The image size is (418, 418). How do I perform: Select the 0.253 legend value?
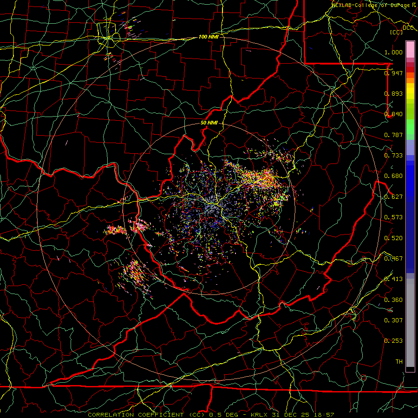point(393,341)
